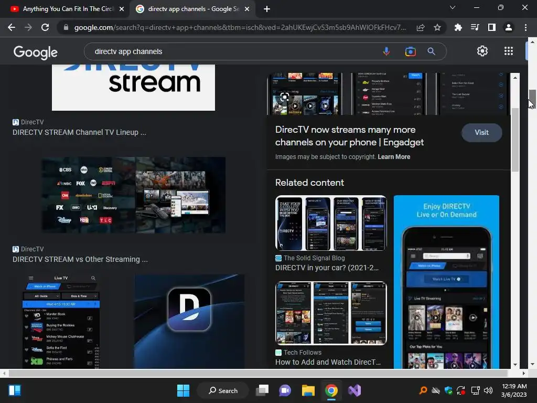Viewport: 537px width, 403px height.
Task: Go forward in browser history
Action: tap(28, 27)
